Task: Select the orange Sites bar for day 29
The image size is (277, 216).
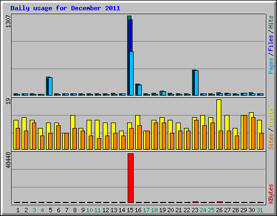Action: point(245,132)
